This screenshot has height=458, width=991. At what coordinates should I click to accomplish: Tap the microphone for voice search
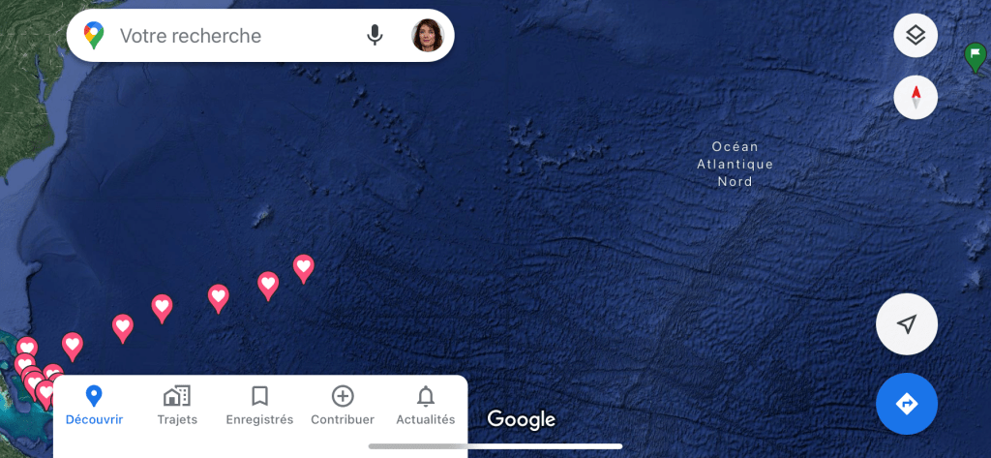click(375, 36)
